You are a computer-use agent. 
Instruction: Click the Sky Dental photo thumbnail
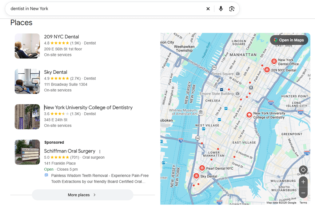pyautogui.click(x=27, y=81)
